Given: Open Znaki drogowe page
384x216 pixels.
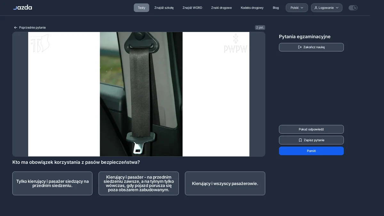Looking at the screenshot, I should (221, 8).
